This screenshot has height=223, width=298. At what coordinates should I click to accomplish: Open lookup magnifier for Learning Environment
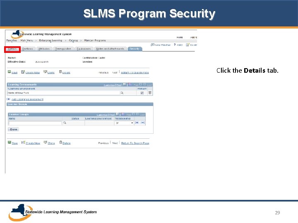coord(122,93)
